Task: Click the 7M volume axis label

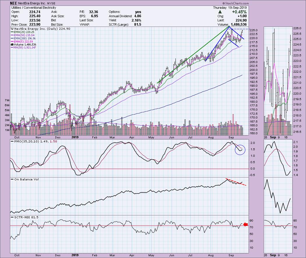Action: pyautogui.click(x=7, y=100)
